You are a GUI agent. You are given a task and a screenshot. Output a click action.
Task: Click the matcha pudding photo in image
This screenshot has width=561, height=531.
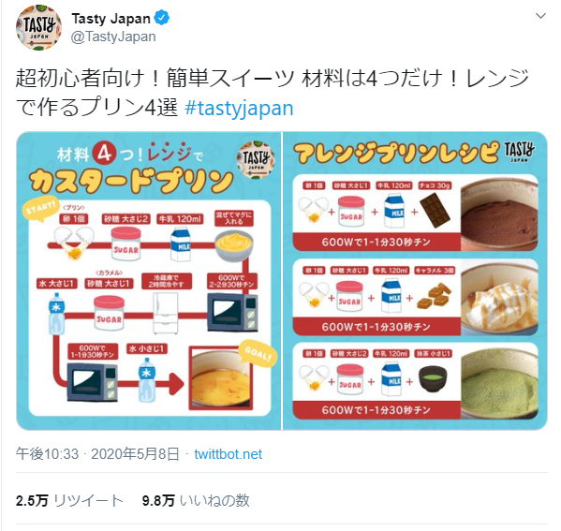499,381
